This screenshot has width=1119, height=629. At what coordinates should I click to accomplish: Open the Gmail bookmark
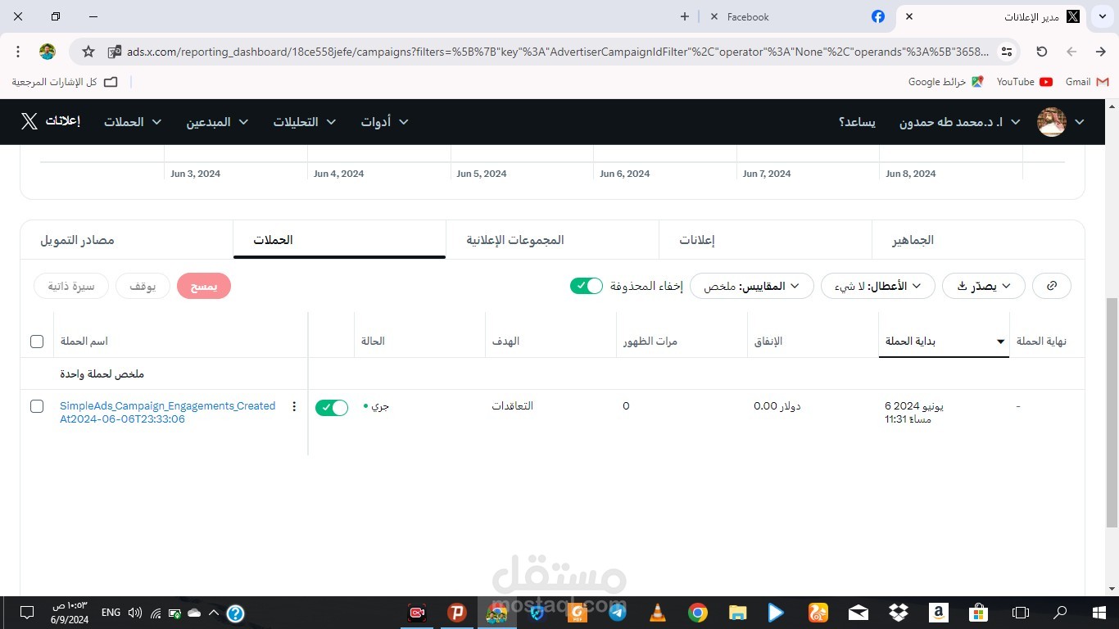coord(1087,82)
